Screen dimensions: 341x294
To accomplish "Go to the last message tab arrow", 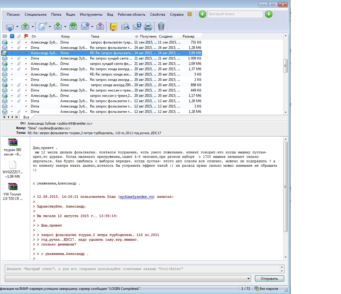I will point(17,117).
